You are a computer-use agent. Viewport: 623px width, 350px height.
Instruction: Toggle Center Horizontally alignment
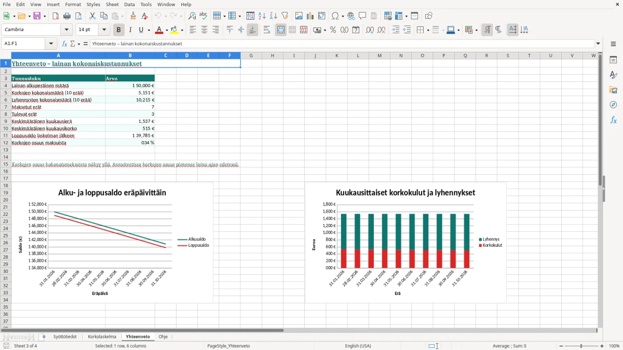(x=204, y=30)
